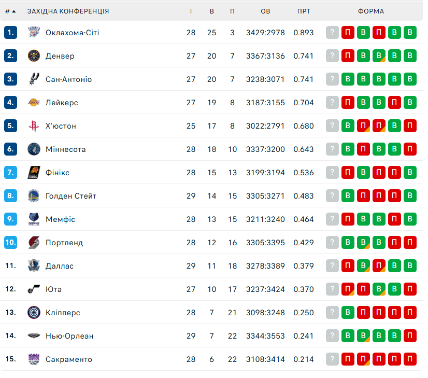Click the ОВ points column header

click(265, 11)
